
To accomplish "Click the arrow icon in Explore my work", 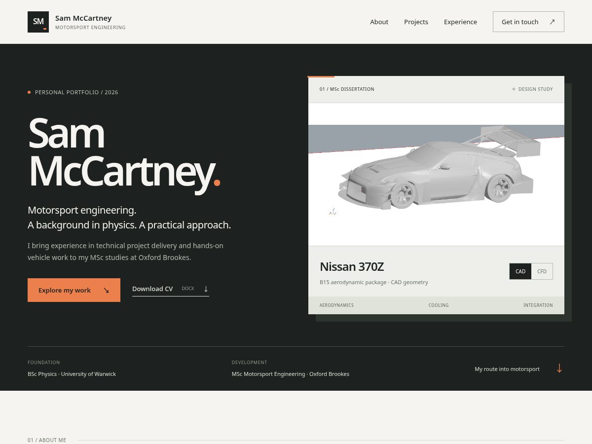I will pyautogui.click(x=106, y=290).
